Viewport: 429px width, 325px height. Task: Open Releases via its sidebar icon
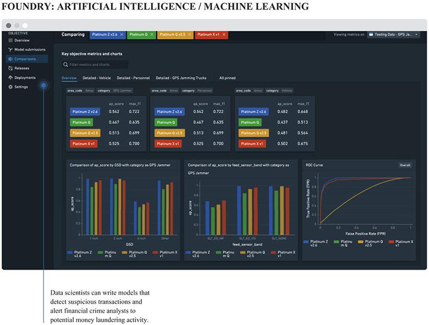pos(10,68)
